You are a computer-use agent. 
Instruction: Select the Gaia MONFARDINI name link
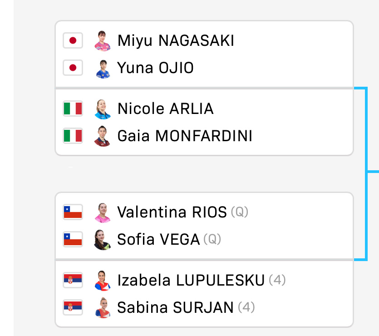(185, 136)
